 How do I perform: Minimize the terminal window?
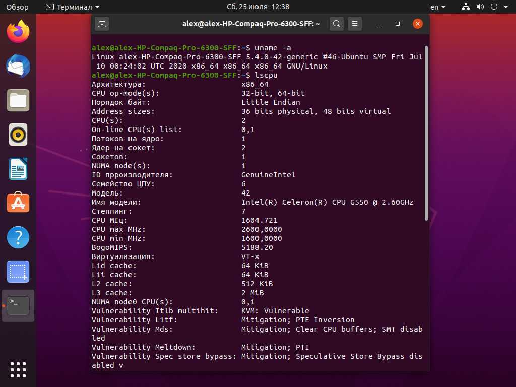coord(377,24)
